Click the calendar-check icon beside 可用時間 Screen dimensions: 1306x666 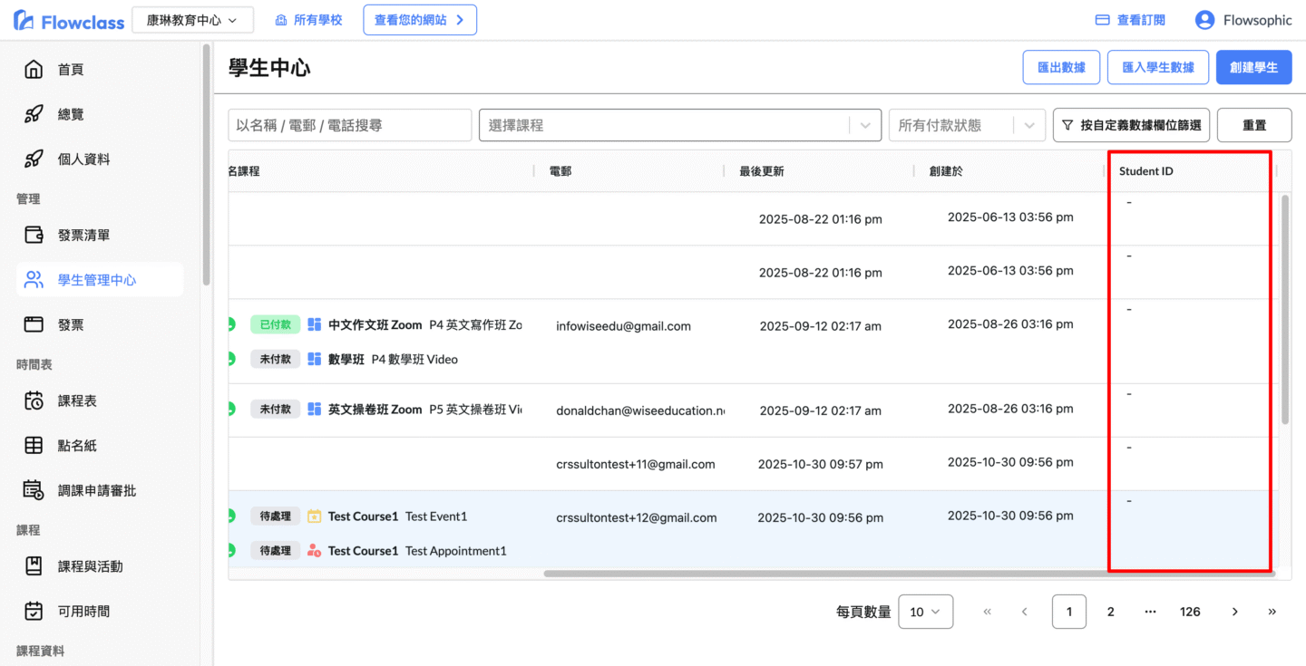(34, 612)
